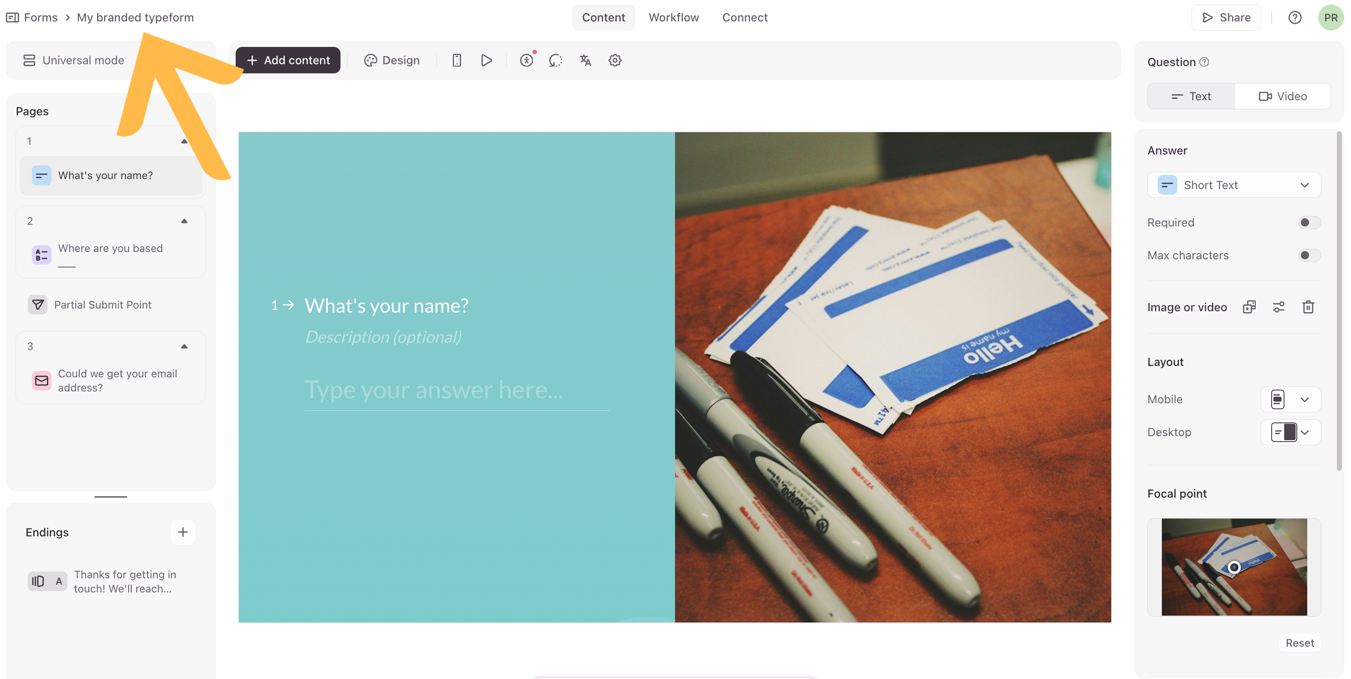Collapse page 2 with its arrow

coord(184,221)
